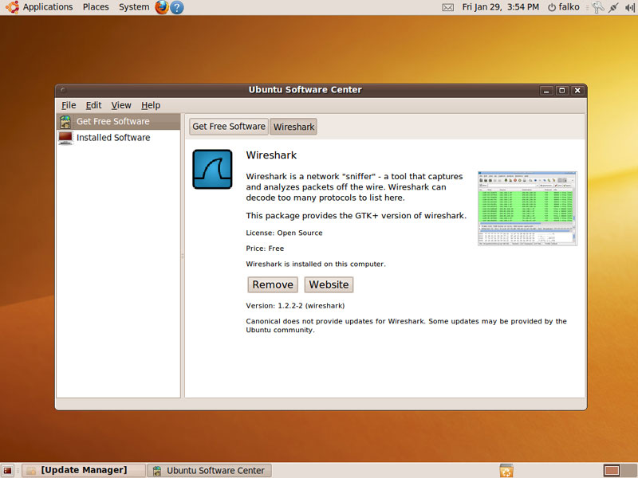This screenshot has height=478, width=638.
Task: Click the Remove button
Action: (273, 284)
